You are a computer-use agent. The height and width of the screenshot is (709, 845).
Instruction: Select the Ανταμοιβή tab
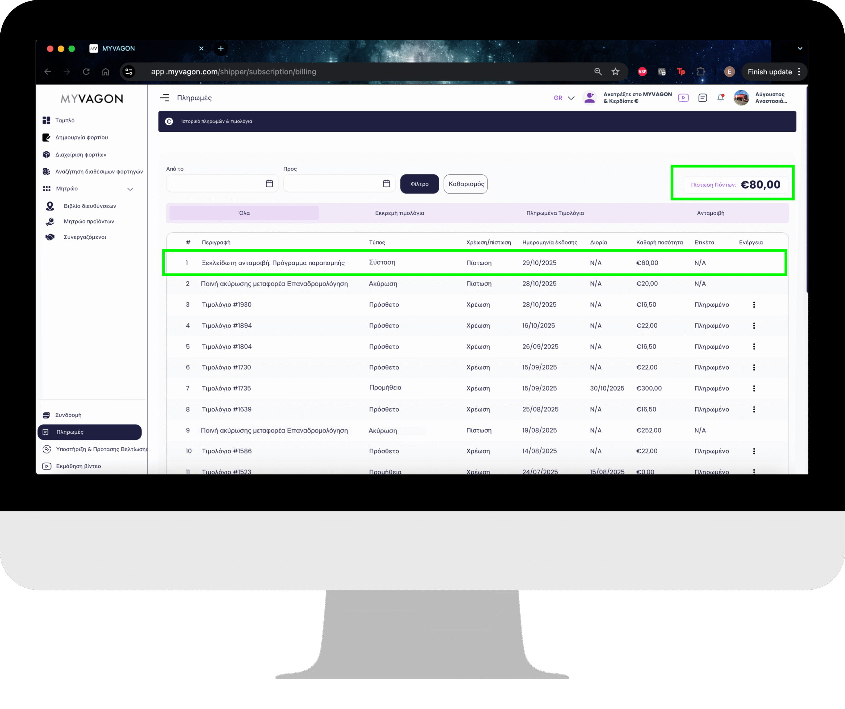coord(710,213)
